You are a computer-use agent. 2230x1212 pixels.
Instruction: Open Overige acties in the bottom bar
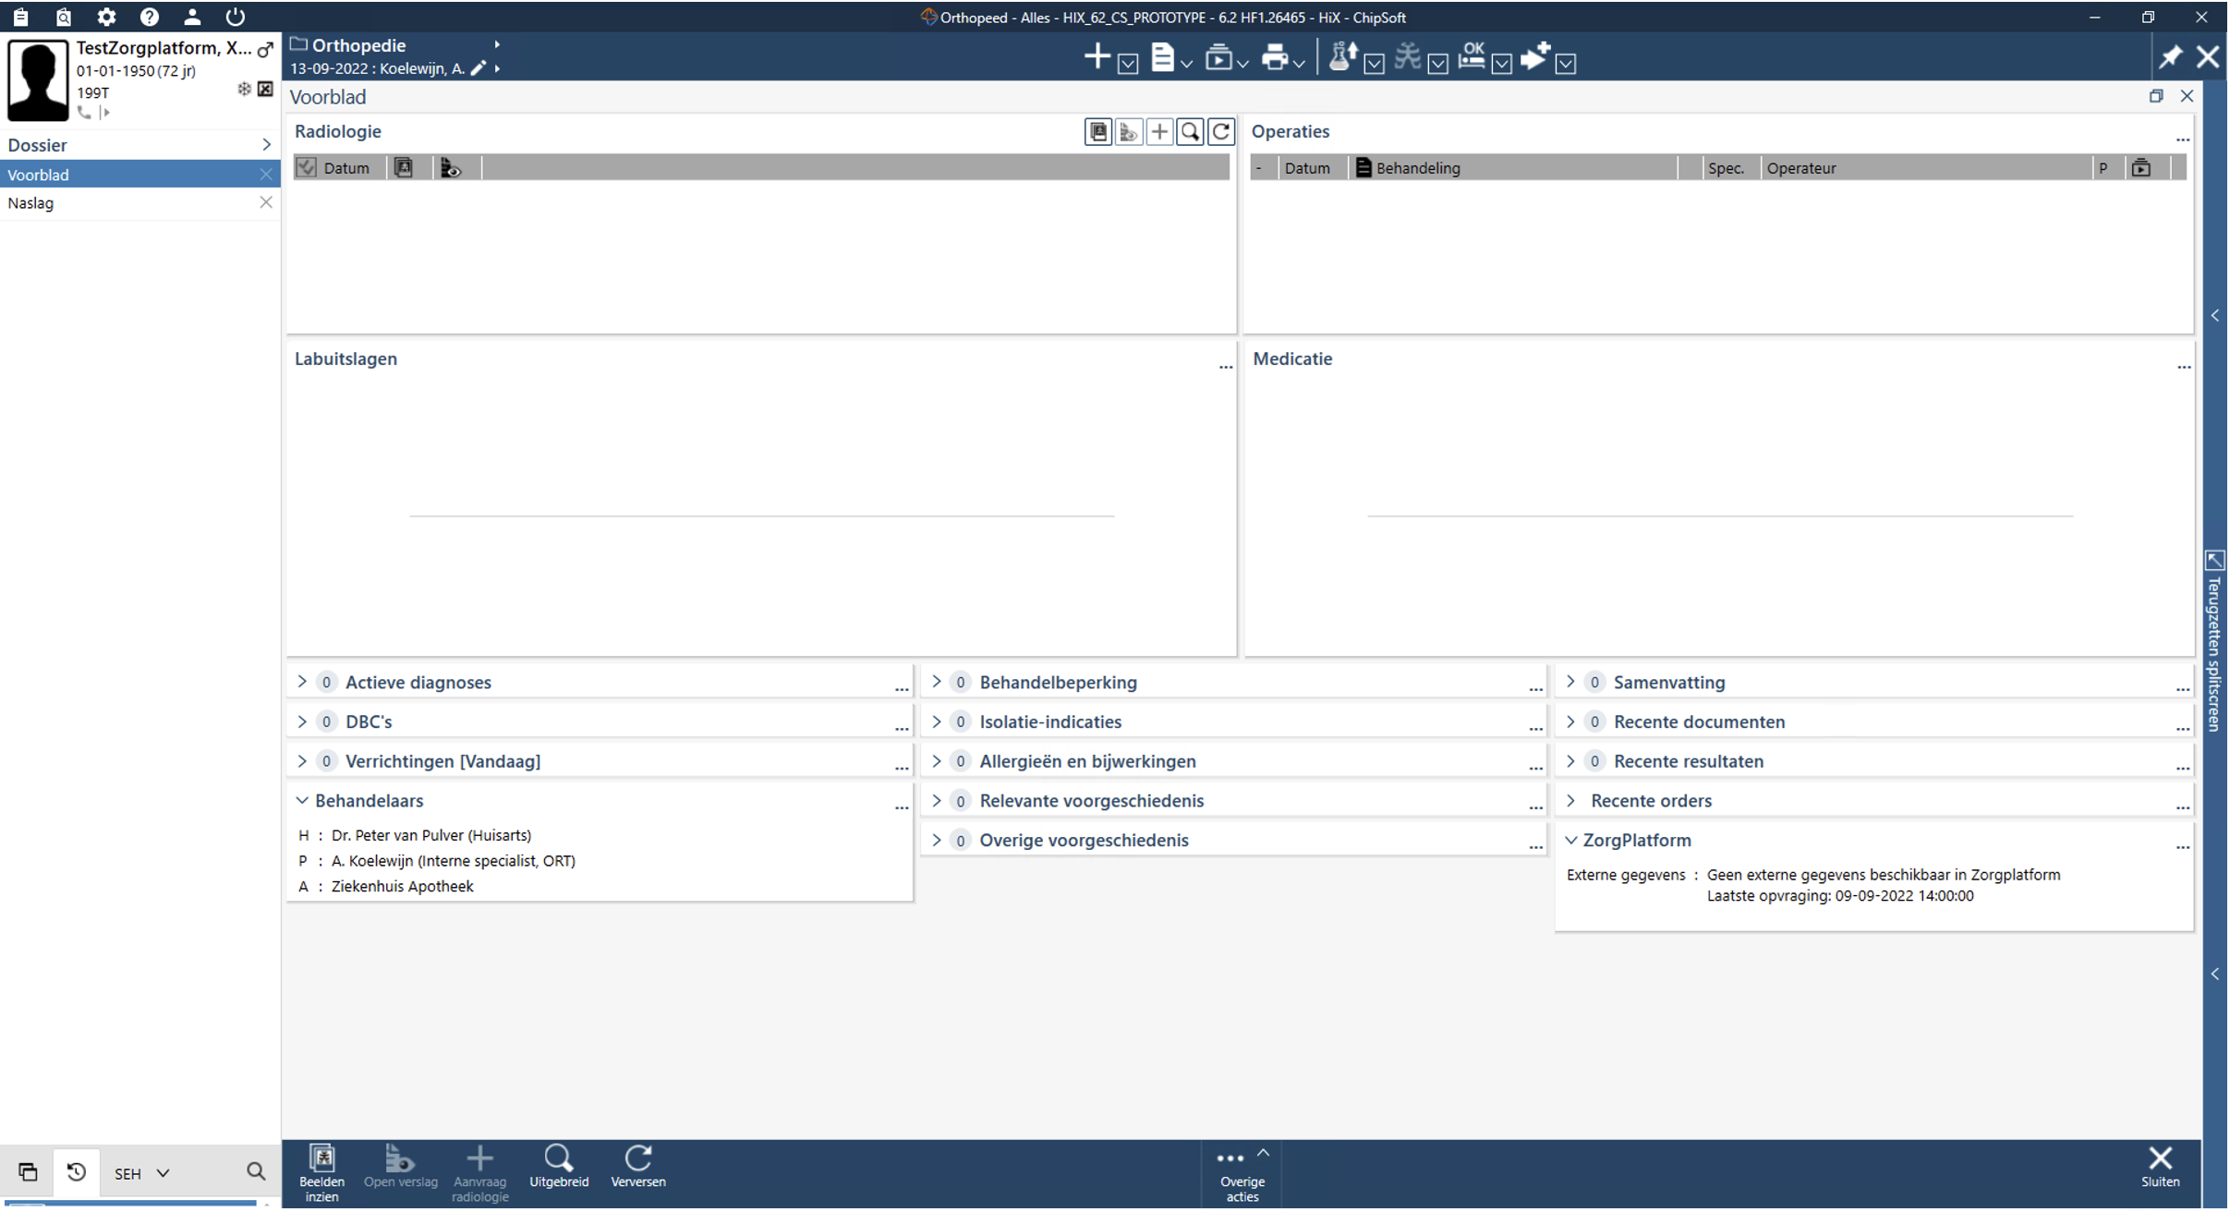(x=1242, y=1171)
